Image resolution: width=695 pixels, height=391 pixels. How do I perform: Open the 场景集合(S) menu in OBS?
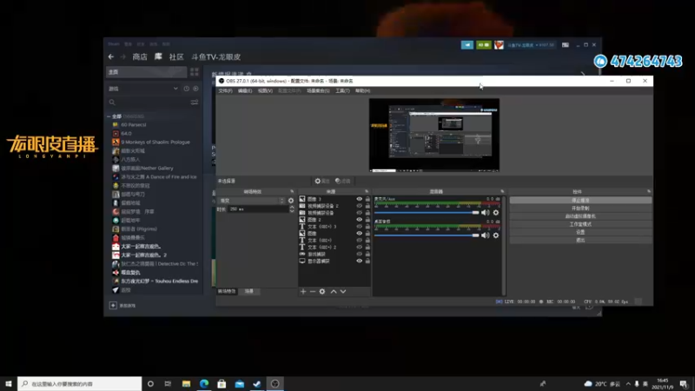click(318, 91)
